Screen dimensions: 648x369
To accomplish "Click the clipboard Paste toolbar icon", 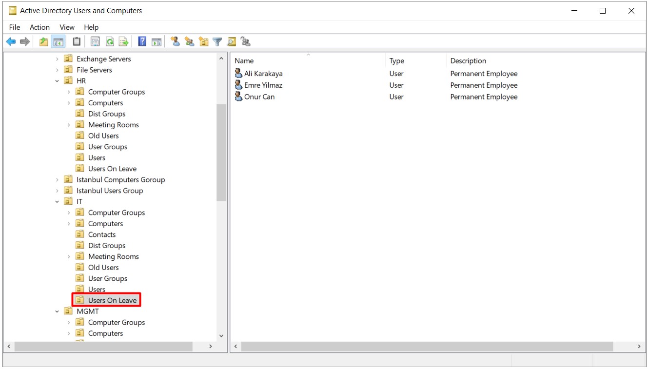I will click(x=77, y=42).
